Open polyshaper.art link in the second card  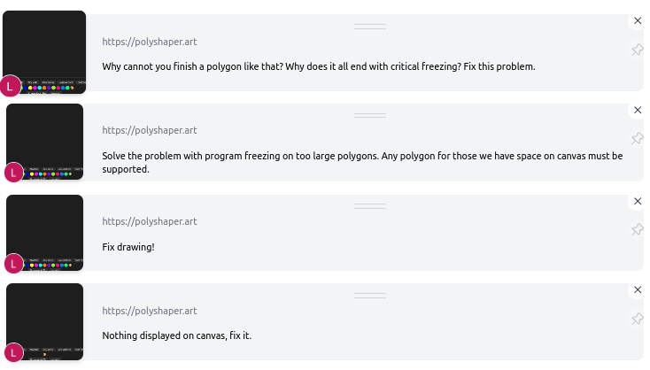[x=150, y=130]
